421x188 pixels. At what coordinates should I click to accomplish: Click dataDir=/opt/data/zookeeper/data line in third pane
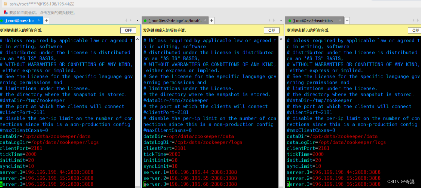click(332, 136)
